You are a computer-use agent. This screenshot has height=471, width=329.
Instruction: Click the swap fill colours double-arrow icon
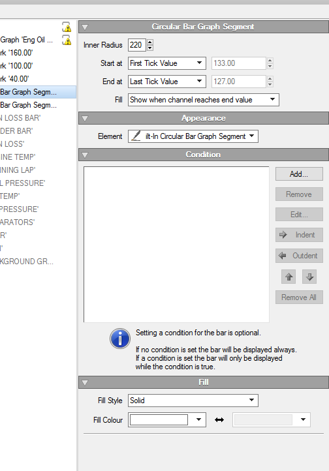219,420
